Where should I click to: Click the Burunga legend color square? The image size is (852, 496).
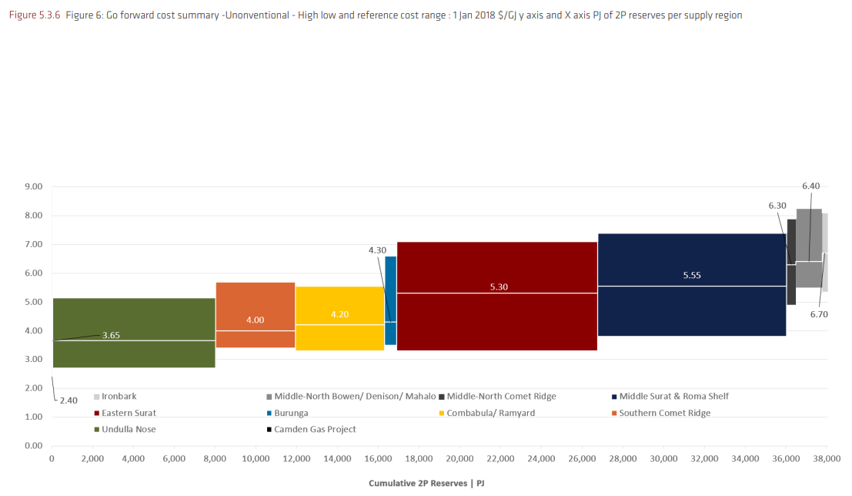click(x=269, y=413)
